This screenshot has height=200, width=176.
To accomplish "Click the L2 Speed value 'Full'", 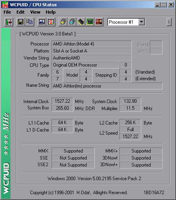I will coord(130,130).
